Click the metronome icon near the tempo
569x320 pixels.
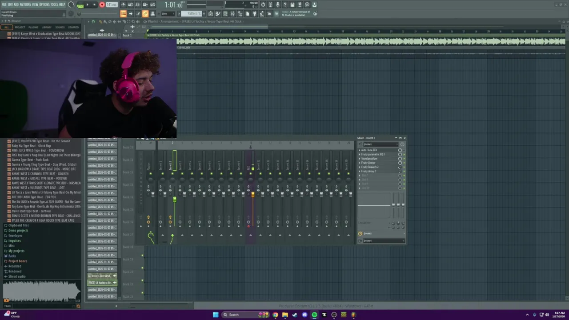(123, 5)
